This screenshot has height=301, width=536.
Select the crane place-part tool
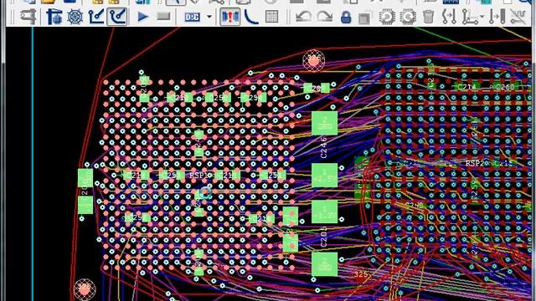coord(54,17)
